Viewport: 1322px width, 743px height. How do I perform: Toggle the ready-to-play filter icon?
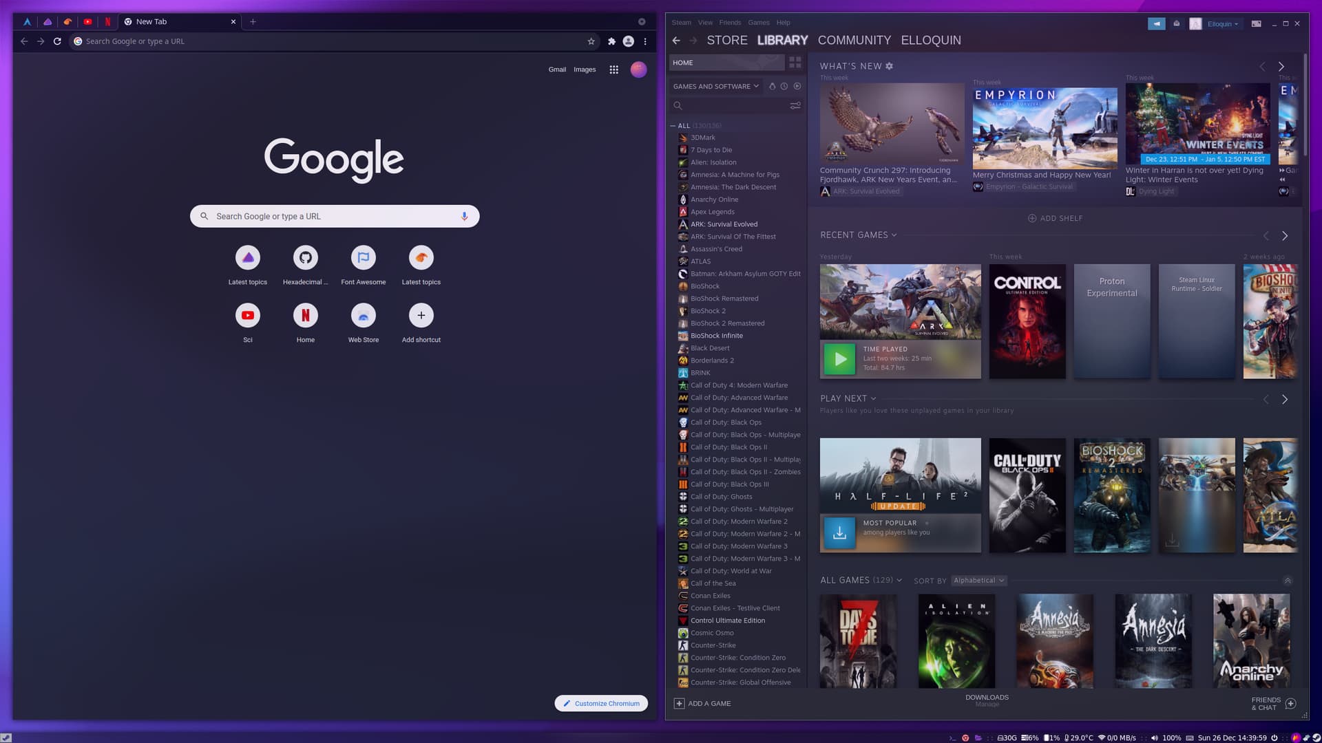click(x=797, y=86)
